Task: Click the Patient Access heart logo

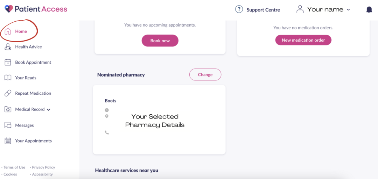Action: click(x=9, y=9)
